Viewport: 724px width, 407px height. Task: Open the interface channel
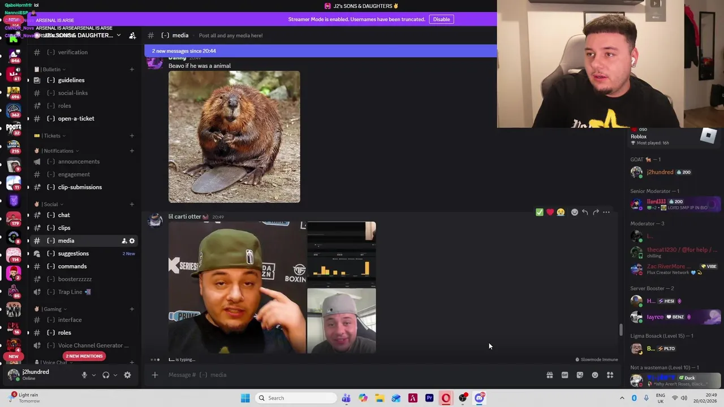coord(84,320)
